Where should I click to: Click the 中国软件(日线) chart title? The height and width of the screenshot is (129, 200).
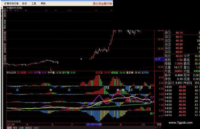(15, 8)
